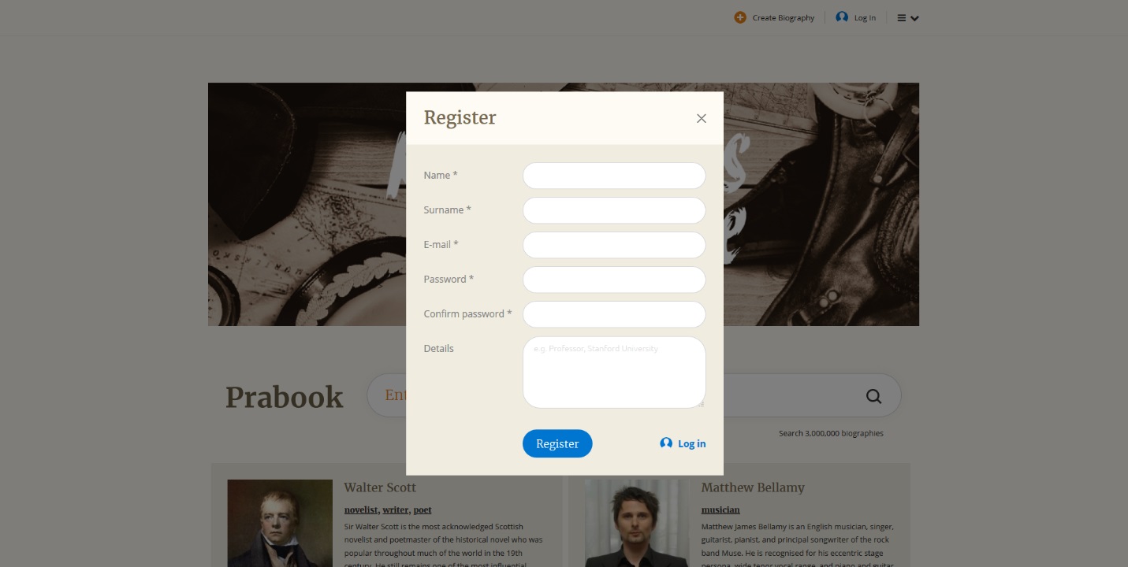Submit the form with Register button

click(557, 443)
